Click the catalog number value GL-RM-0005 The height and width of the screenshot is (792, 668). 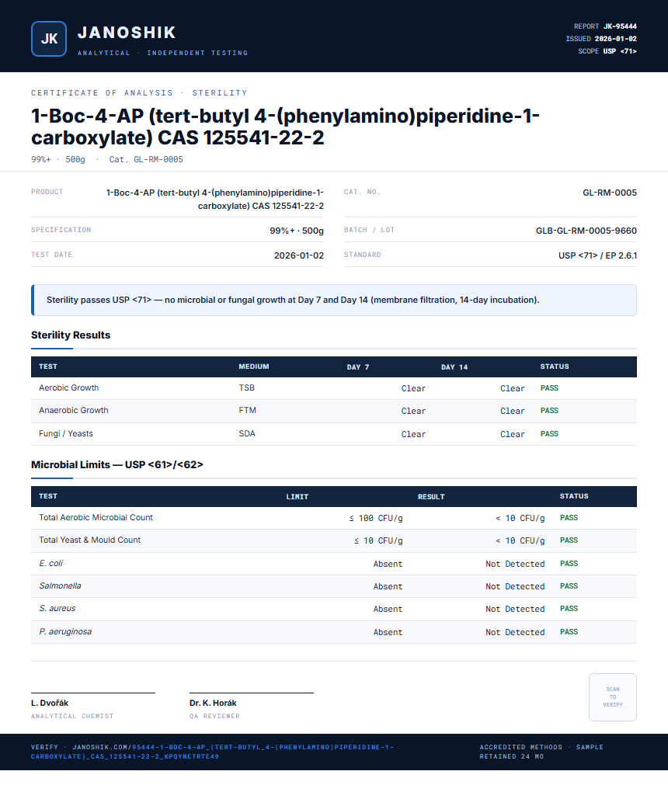[x=610, y=193]
